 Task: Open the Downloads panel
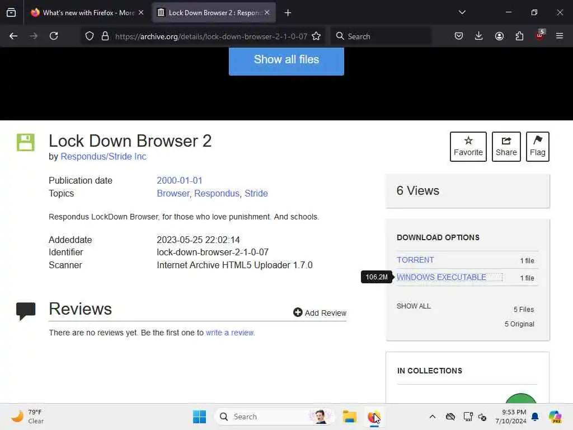pos(479,36)
